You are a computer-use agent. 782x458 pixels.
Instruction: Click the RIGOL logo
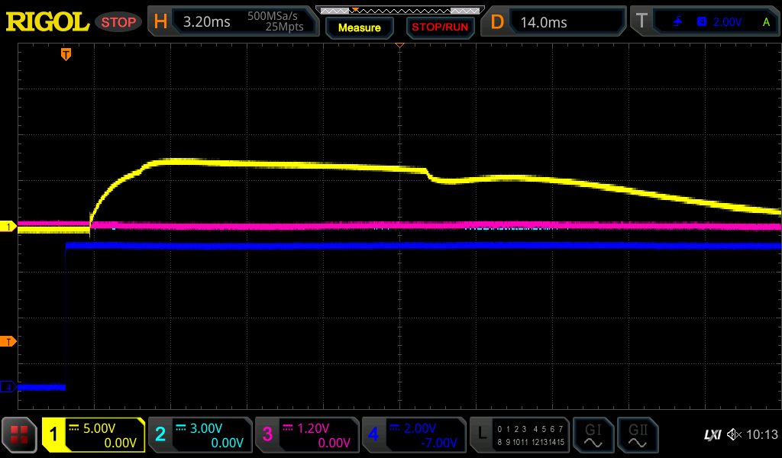47,22
